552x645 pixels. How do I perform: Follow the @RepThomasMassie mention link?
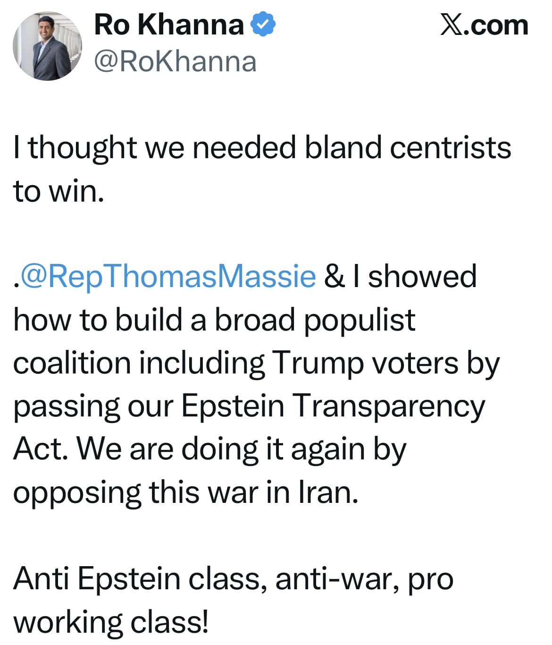pos(168,276)
